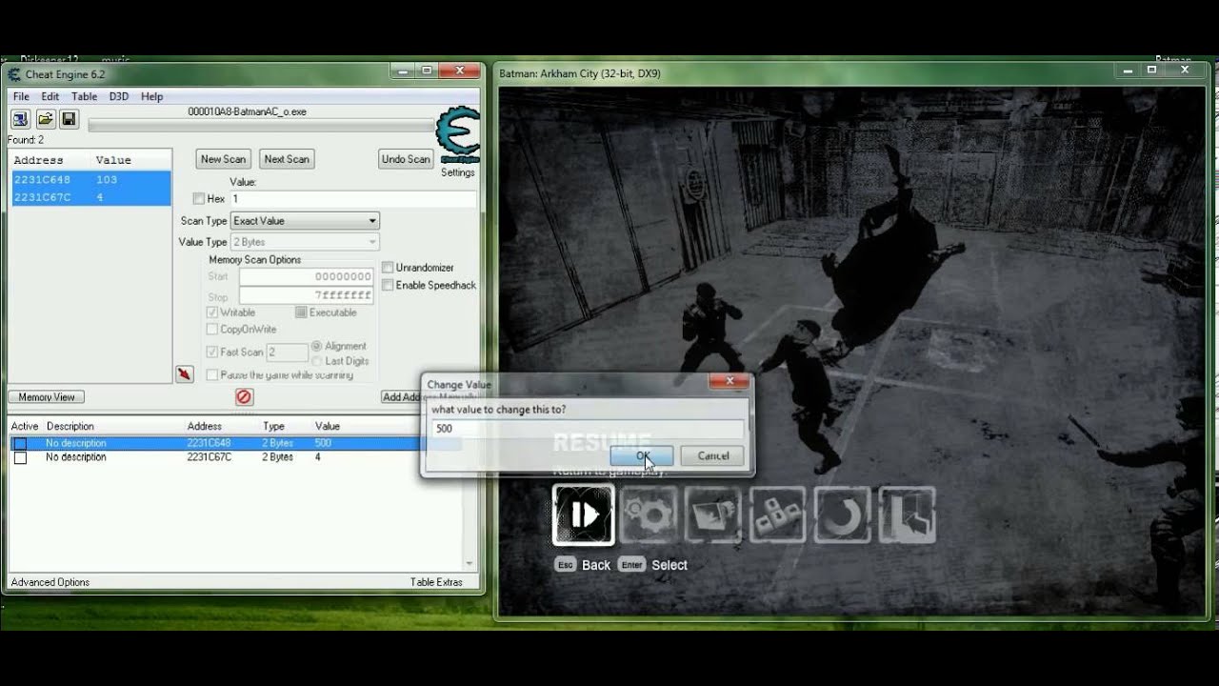The width and height of the screenshot is (1219, 686).
Task: Click Add Address Manually button
Action: [x=404, y=397]
